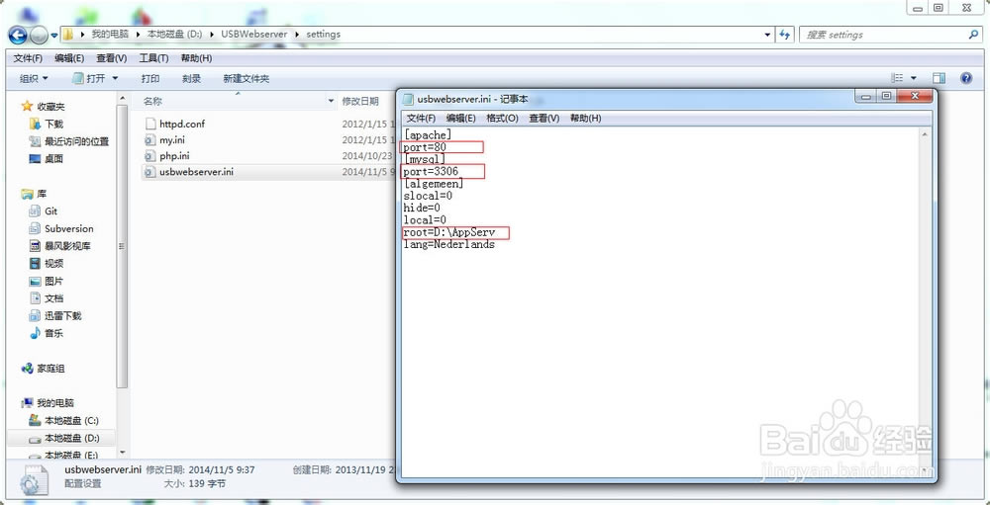Open Notepad's 格式(O) menu
990x505 pixels.
tap(502, 118)
